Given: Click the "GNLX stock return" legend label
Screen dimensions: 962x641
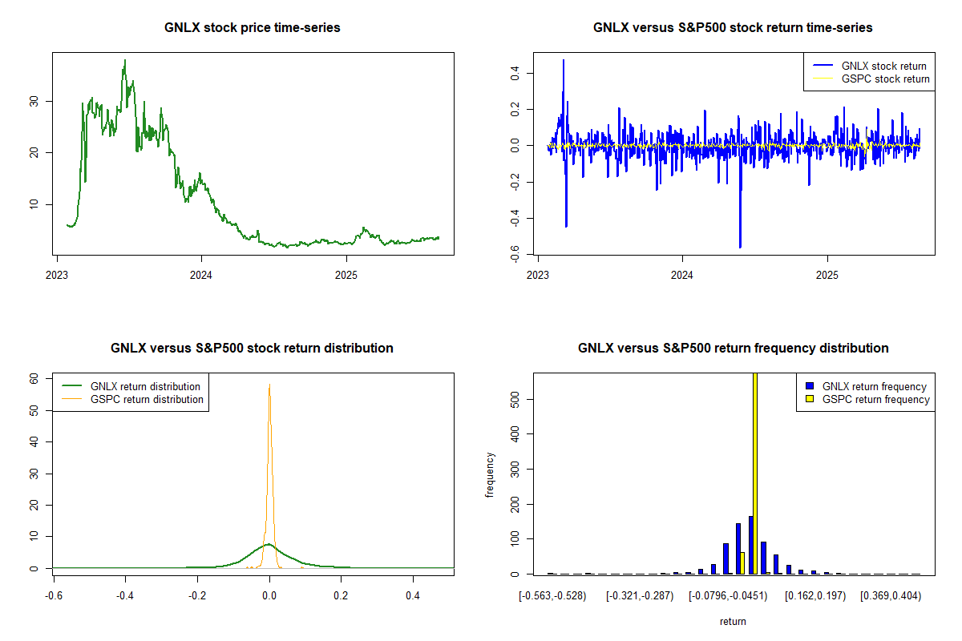Looking at the screenshot, I should point(883,66).
